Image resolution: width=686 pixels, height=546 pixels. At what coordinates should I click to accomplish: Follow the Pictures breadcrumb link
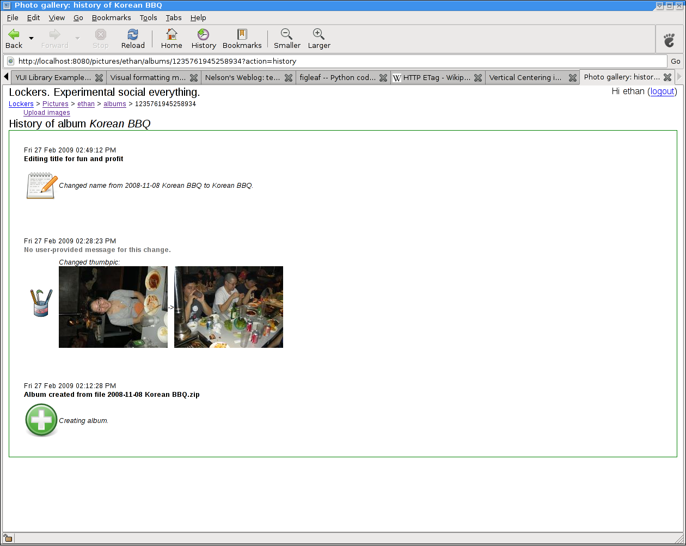(x=56, y=104)
